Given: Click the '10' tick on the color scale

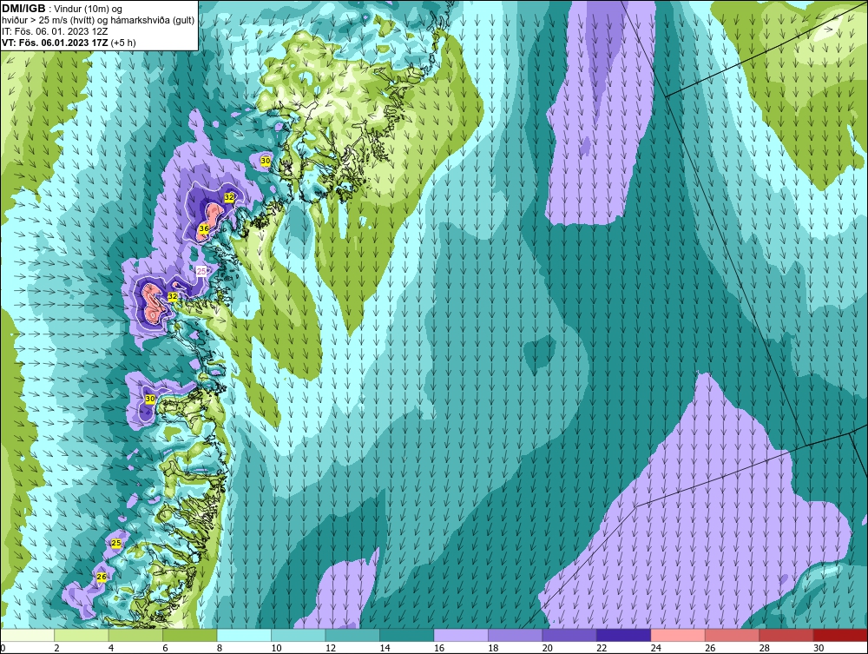Looking at the screenshot, I should (276, 648).
